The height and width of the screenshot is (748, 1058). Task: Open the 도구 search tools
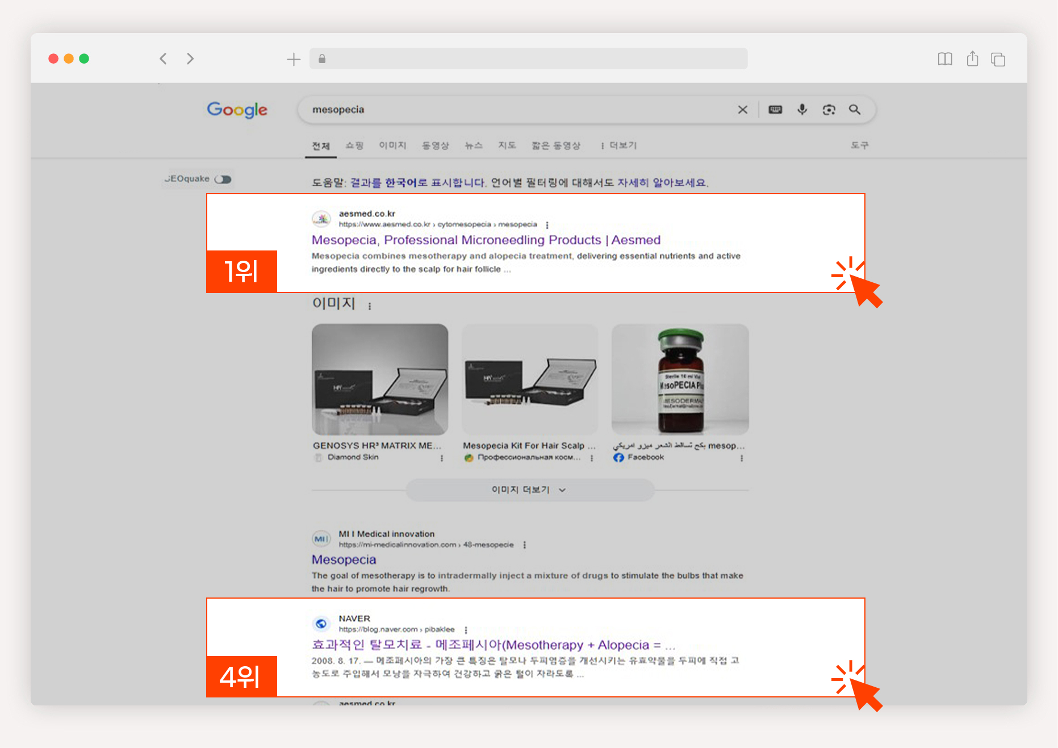click(859, 145)
